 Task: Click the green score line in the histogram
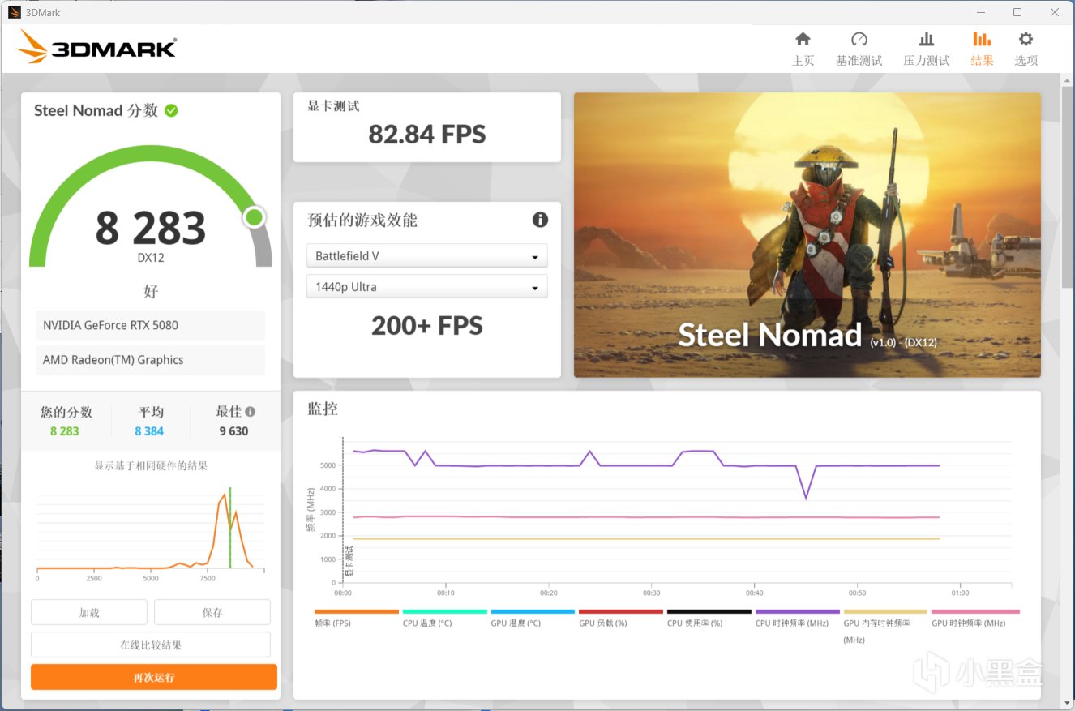pos(229,527)
